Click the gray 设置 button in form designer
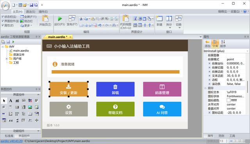Viewport: 250px width, 144px height. 69,109
